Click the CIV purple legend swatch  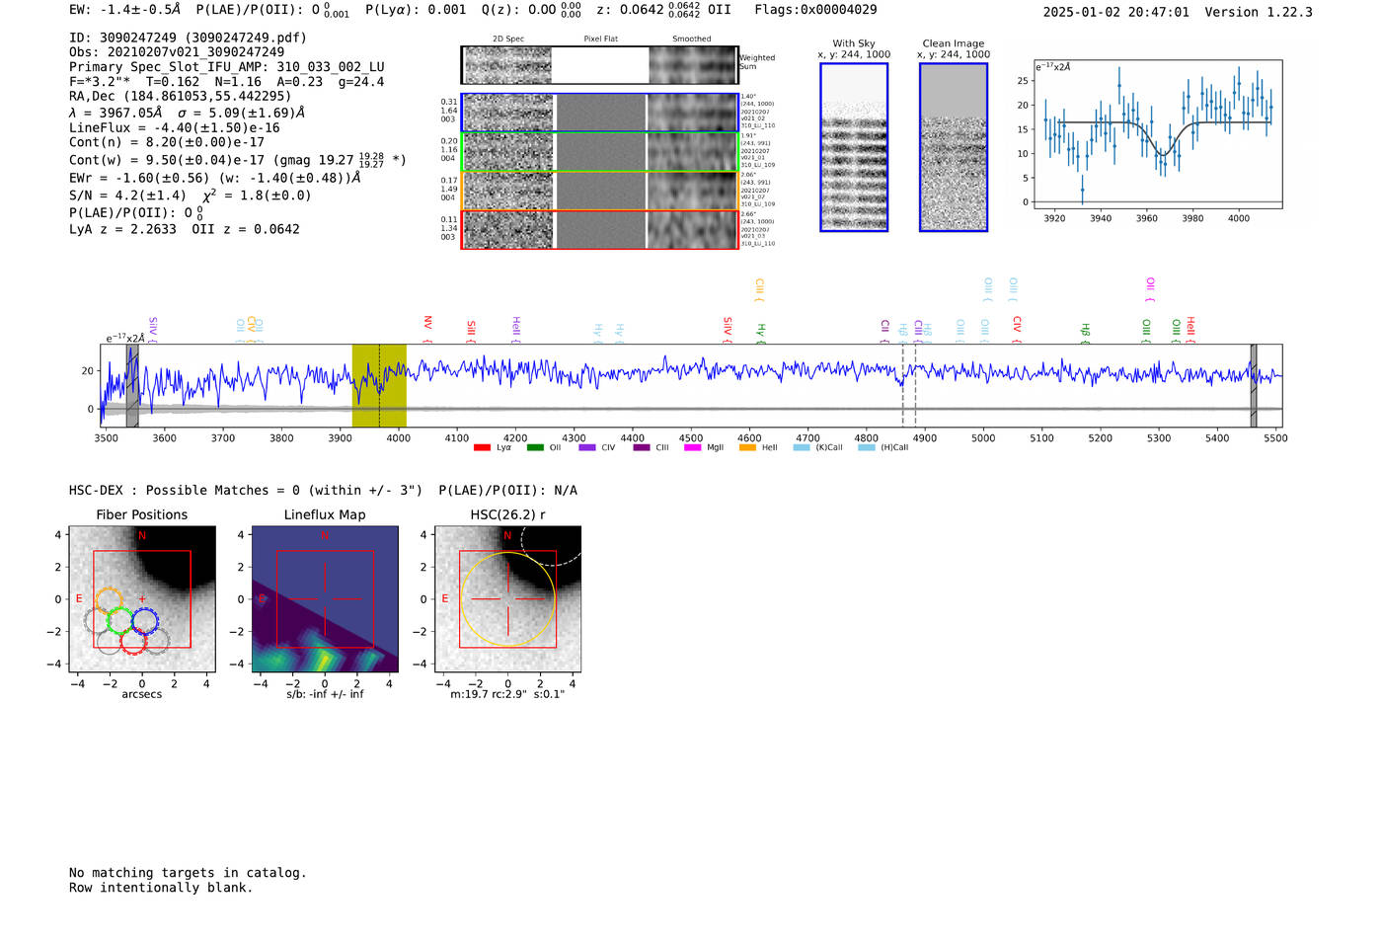point(587,447)
